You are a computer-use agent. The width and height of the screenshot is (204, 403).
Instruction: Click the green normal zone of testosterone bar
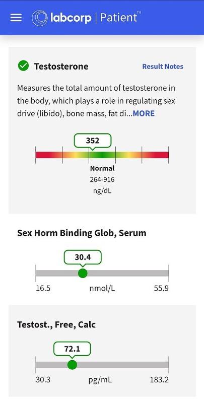click(102, 155)
